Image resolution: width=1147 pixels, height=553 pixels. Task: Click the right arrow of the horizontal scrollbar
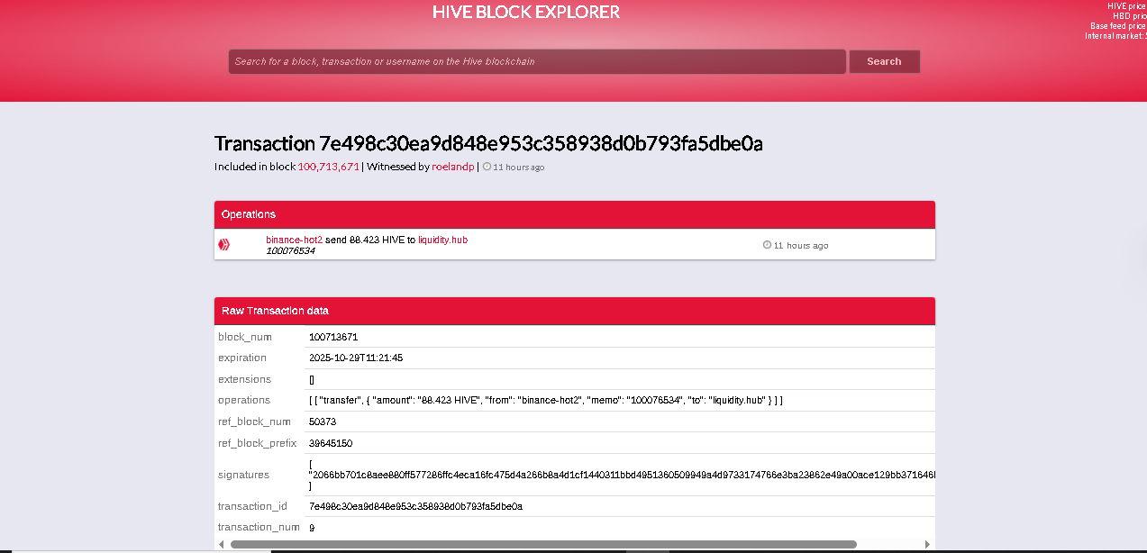[927, 544]
